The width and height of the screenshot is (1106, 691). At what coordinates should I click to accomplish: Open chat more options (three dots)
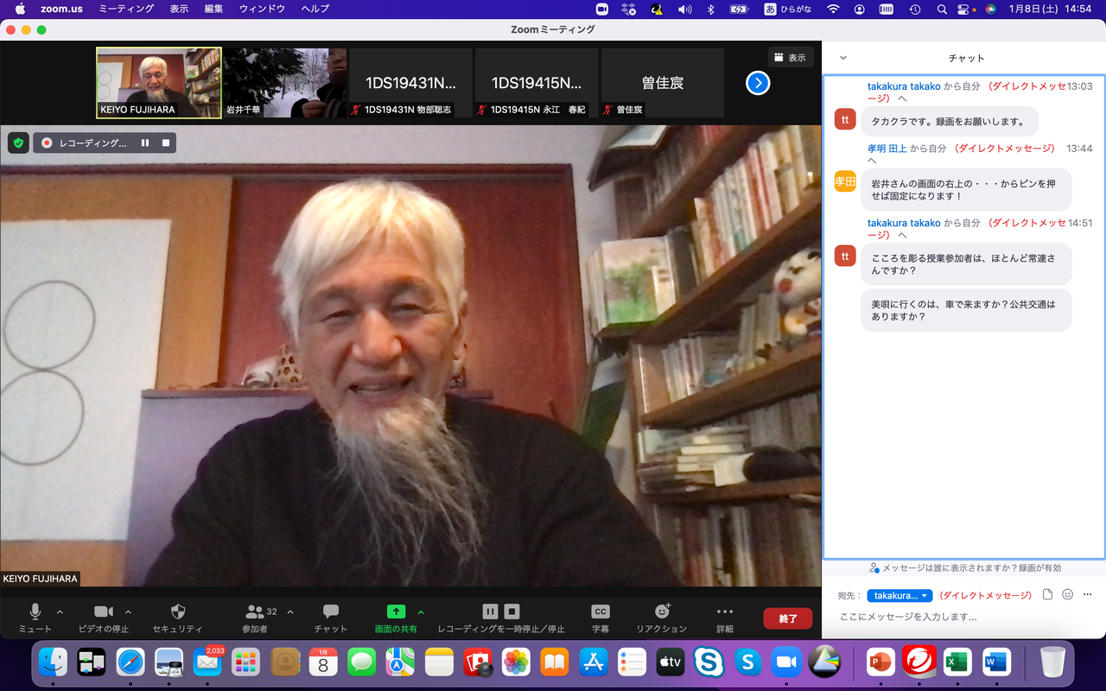(1088, 594)
